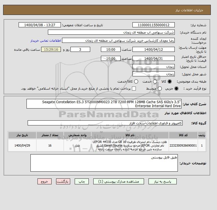The height and width of the screenshot is (210, 217).
Task: Click the product group کامپیوتر و فناوری field
Action: pyautogui.click(x=105, y=123)
